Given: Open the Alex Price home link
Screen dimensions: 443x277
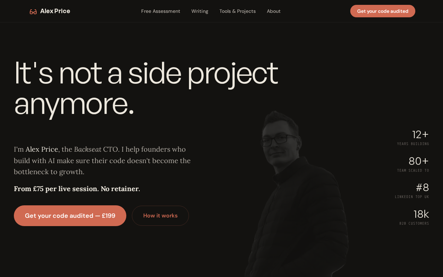Looking at the screenshot, I should 55,11.
